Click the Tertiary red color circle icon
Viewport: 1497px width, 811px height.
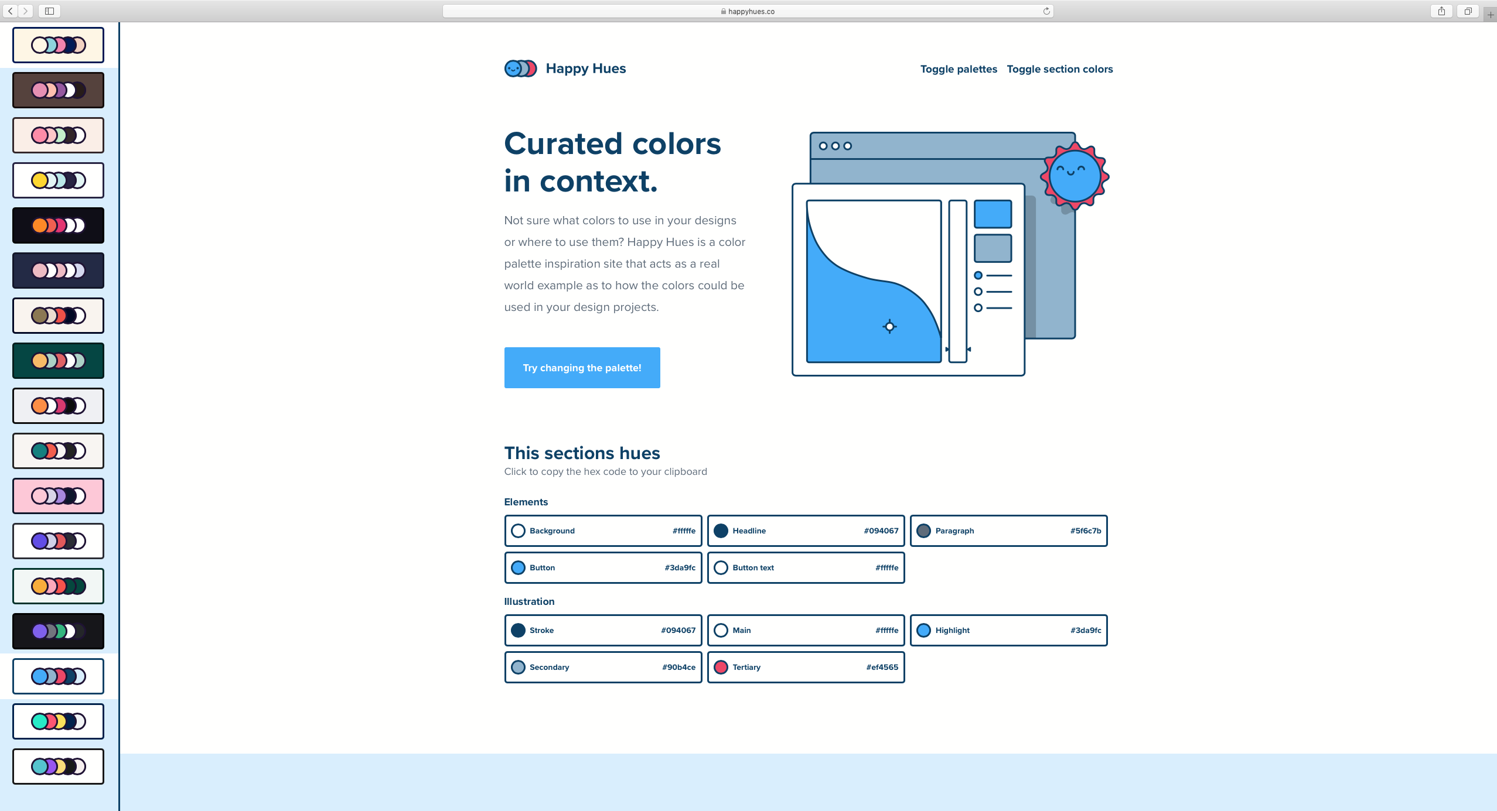(720, 667)
